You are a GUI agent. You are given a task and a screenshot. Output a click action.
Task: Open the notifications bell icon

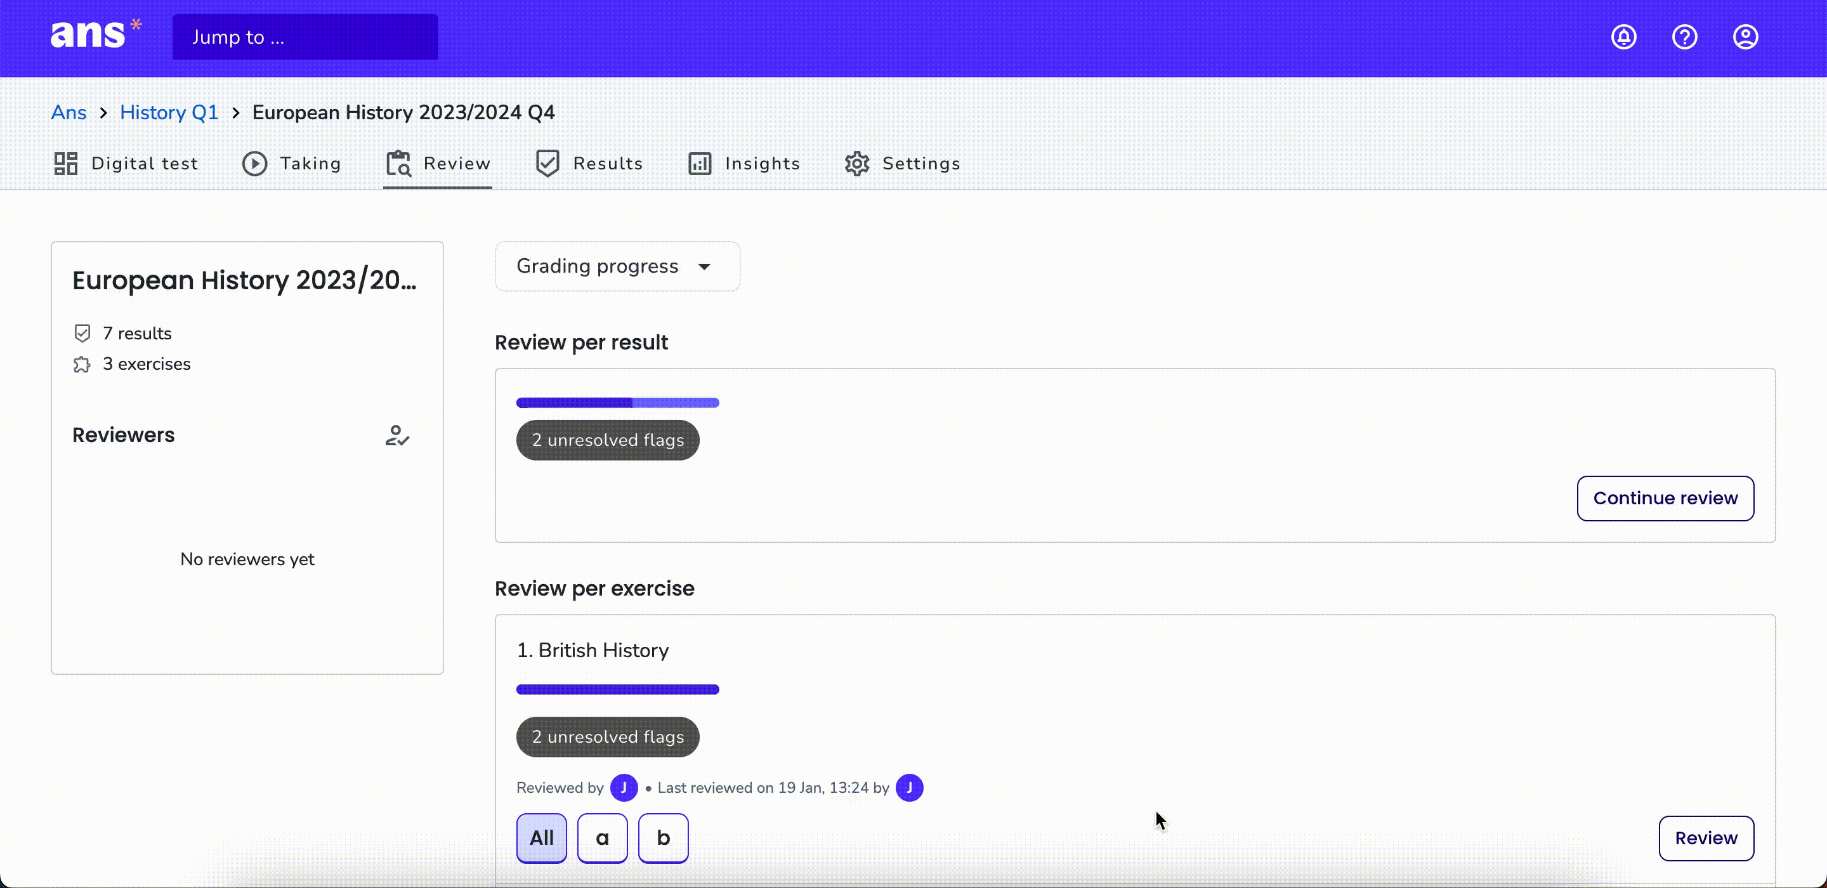(1623, 37)
